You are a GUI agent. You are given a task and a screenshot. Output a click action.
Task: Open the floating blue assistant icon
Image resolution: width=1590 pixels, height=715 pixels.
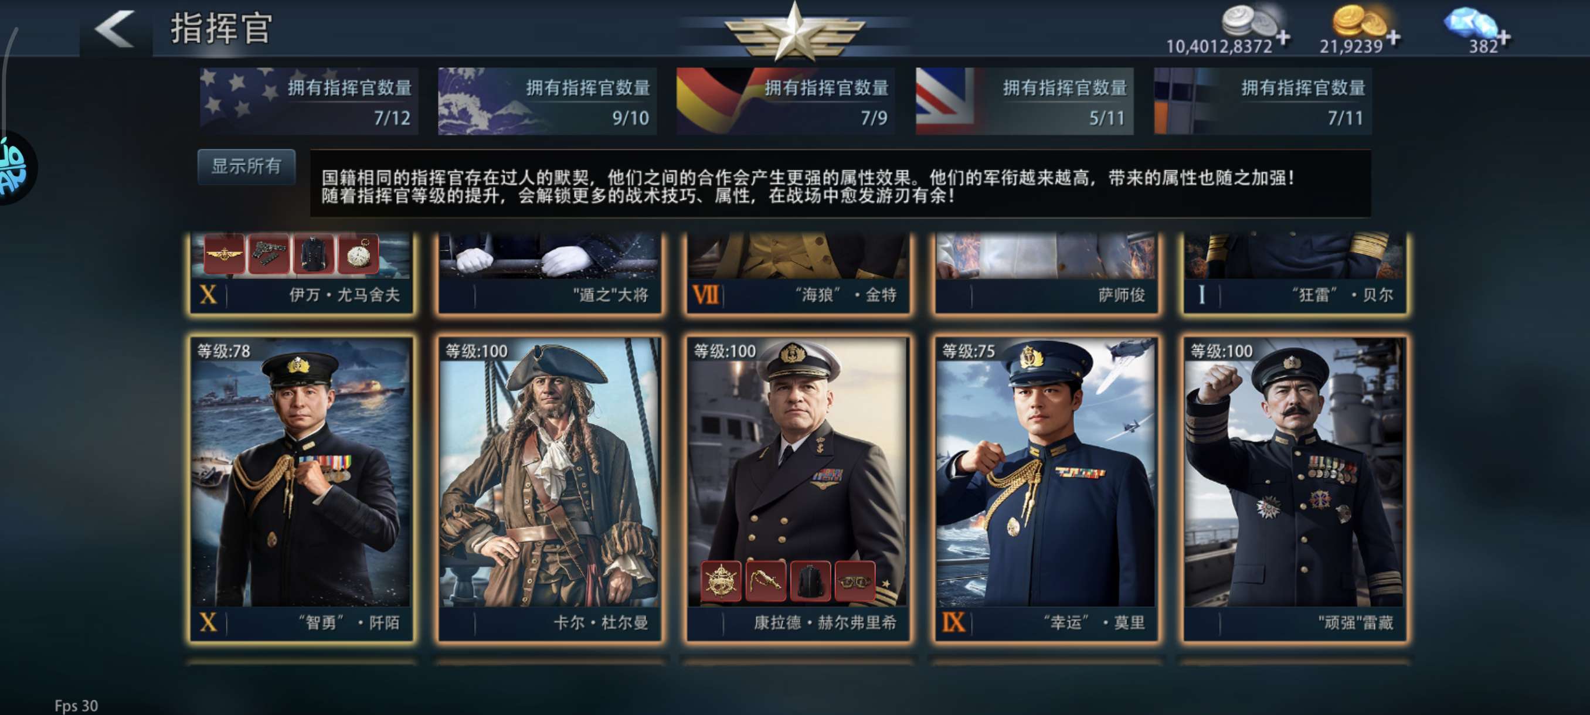pos(15,168)
